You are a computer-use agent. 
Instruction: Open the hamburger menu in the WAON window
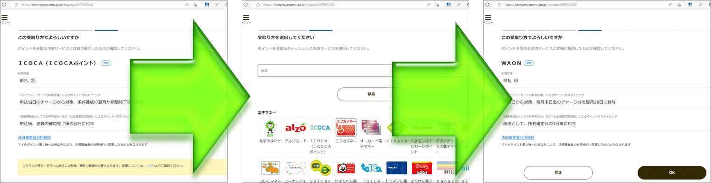coord(488,18)
